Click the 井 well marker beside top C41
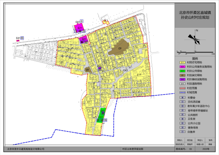Image resolution: width=219 pixels, height=155 pixels. coord(82,21)
